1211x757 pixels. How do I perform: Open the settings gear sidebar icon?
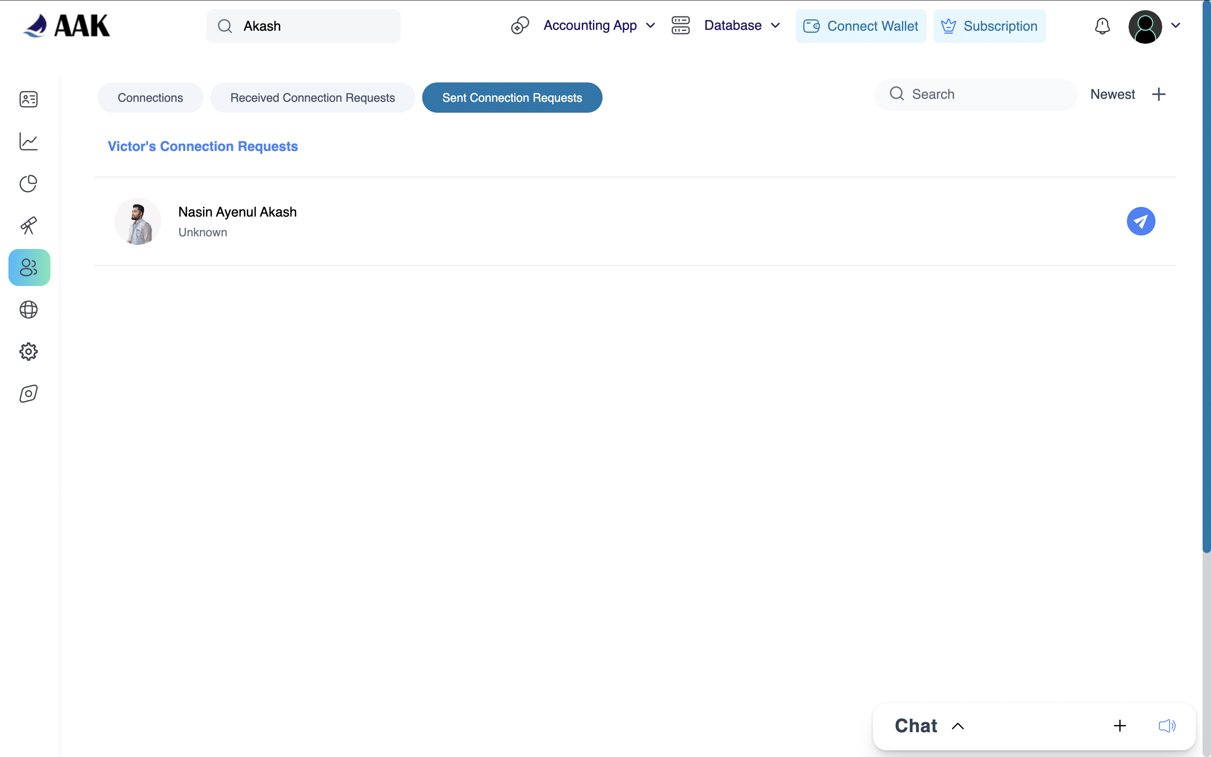[29, 352]
